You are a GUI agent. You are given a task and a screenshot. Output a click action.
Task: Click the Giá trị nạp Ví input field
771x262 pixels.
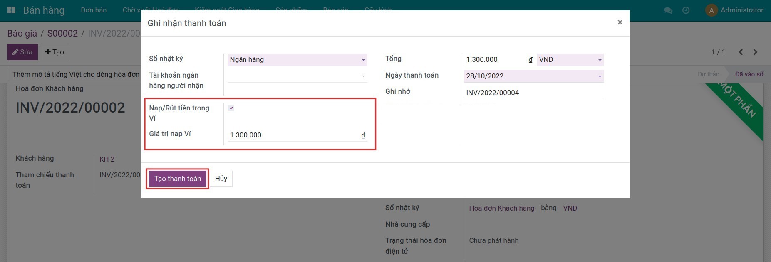(x=293, y=135)
